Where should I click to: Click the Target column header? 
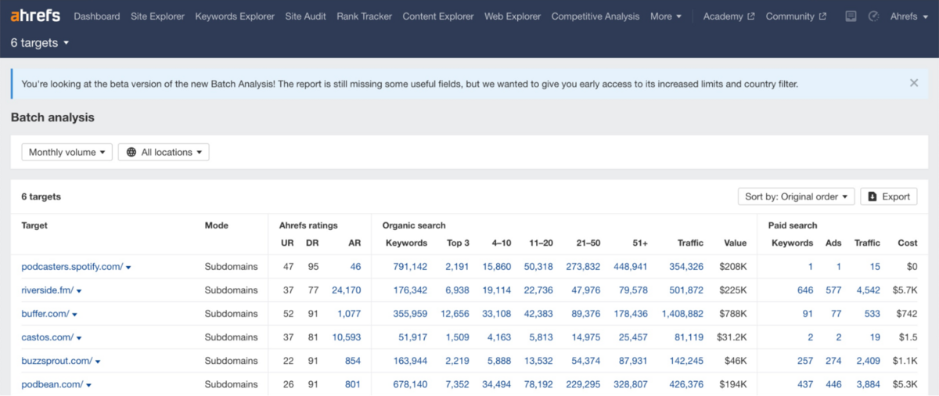34,225
